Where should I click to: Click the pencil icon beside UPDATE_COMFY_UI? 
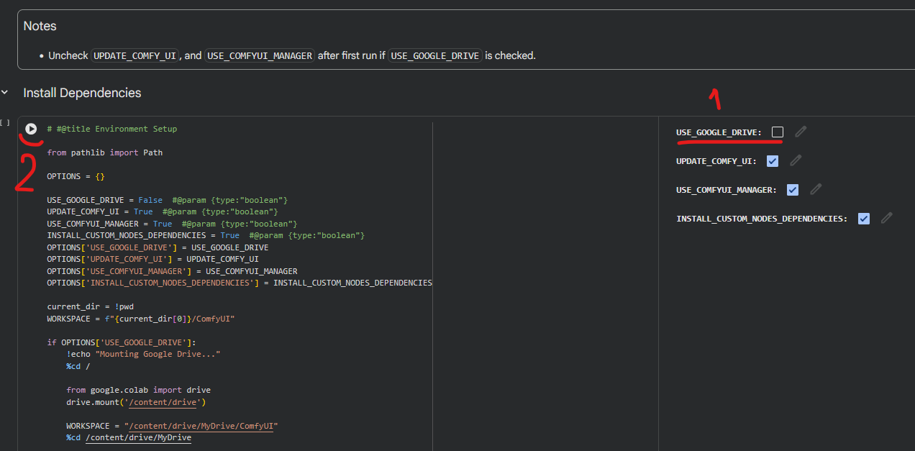pyautogui.click(x=796, y=160)
